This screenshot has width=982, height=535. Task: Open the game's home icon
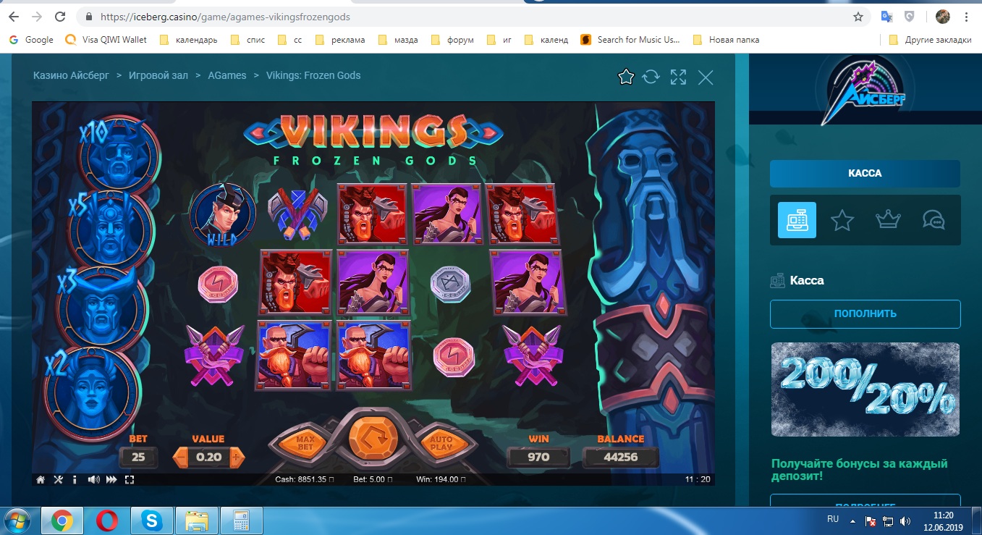tap(41, 479)
